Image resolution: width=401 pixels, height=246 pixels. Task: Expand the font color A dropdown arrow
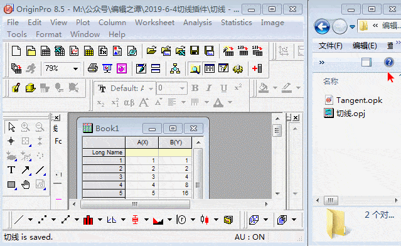pyautogui.click(x=230, y=102)
